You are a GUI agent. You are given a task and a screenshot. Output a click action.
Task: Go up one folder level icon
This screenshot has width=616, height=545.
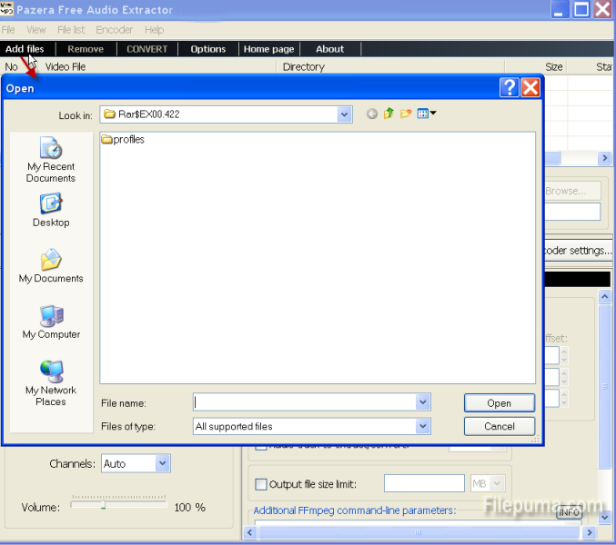[389, 114]
